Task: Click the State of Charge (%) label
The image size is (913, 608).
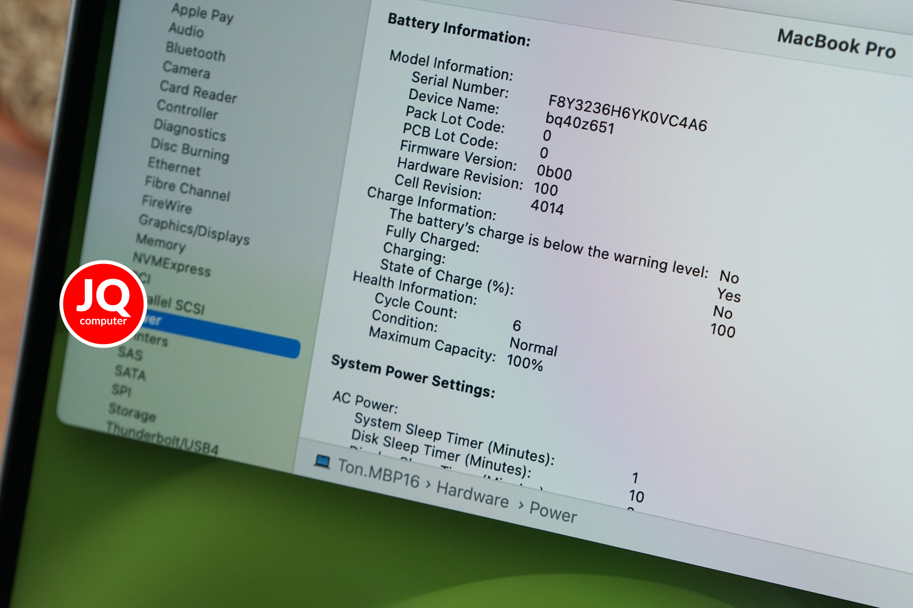Action: pos(447,276)
